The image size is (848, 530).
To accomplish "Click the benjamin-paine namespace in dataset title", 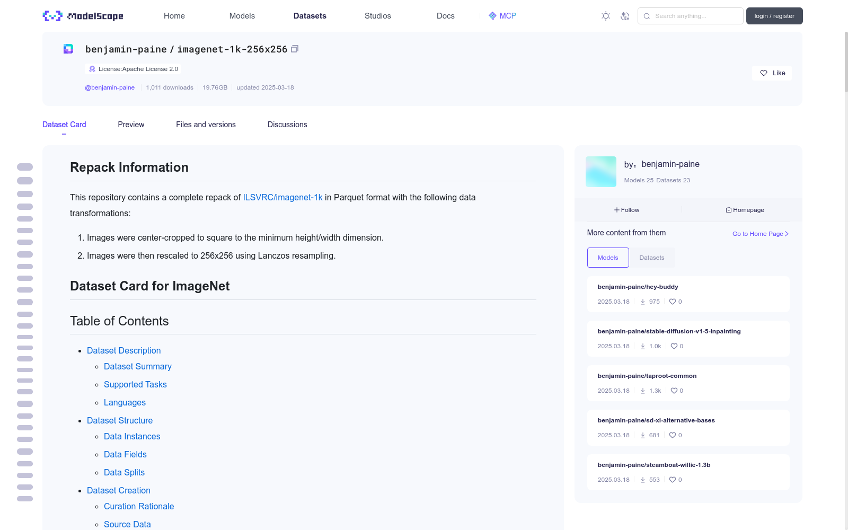I will [126, 49].
